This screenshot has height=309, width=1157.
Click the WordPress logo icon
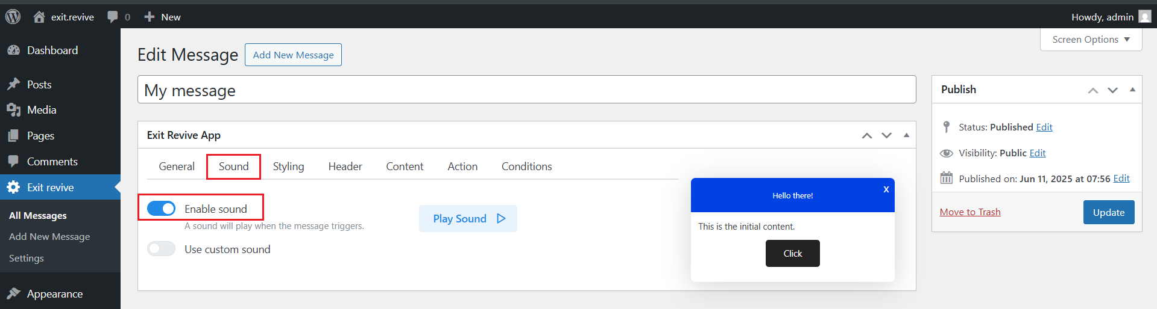[13, 17]
